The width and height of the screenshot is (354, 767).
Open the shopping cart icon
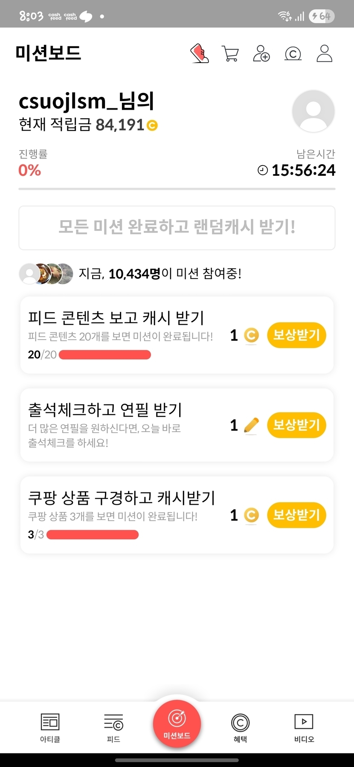230,54
